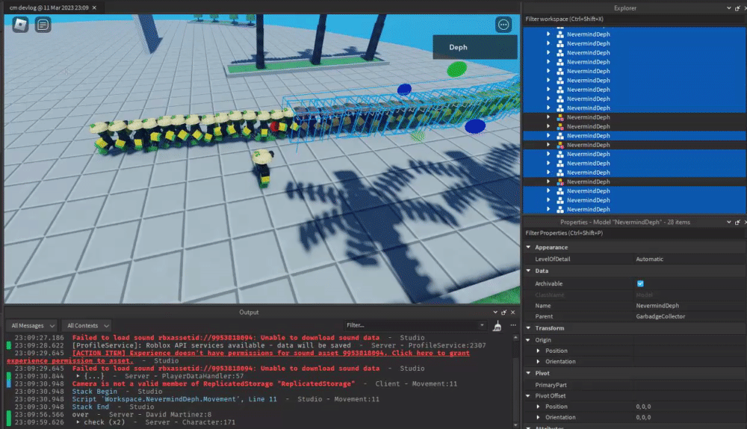The image size is (747, 429).
Task: Expand the {...} table output entry
Action: click(78, 376)
